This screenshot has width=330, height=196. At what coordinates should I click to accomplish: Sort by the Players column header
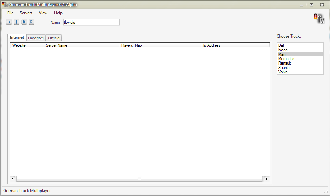click(x=126, y=45)
